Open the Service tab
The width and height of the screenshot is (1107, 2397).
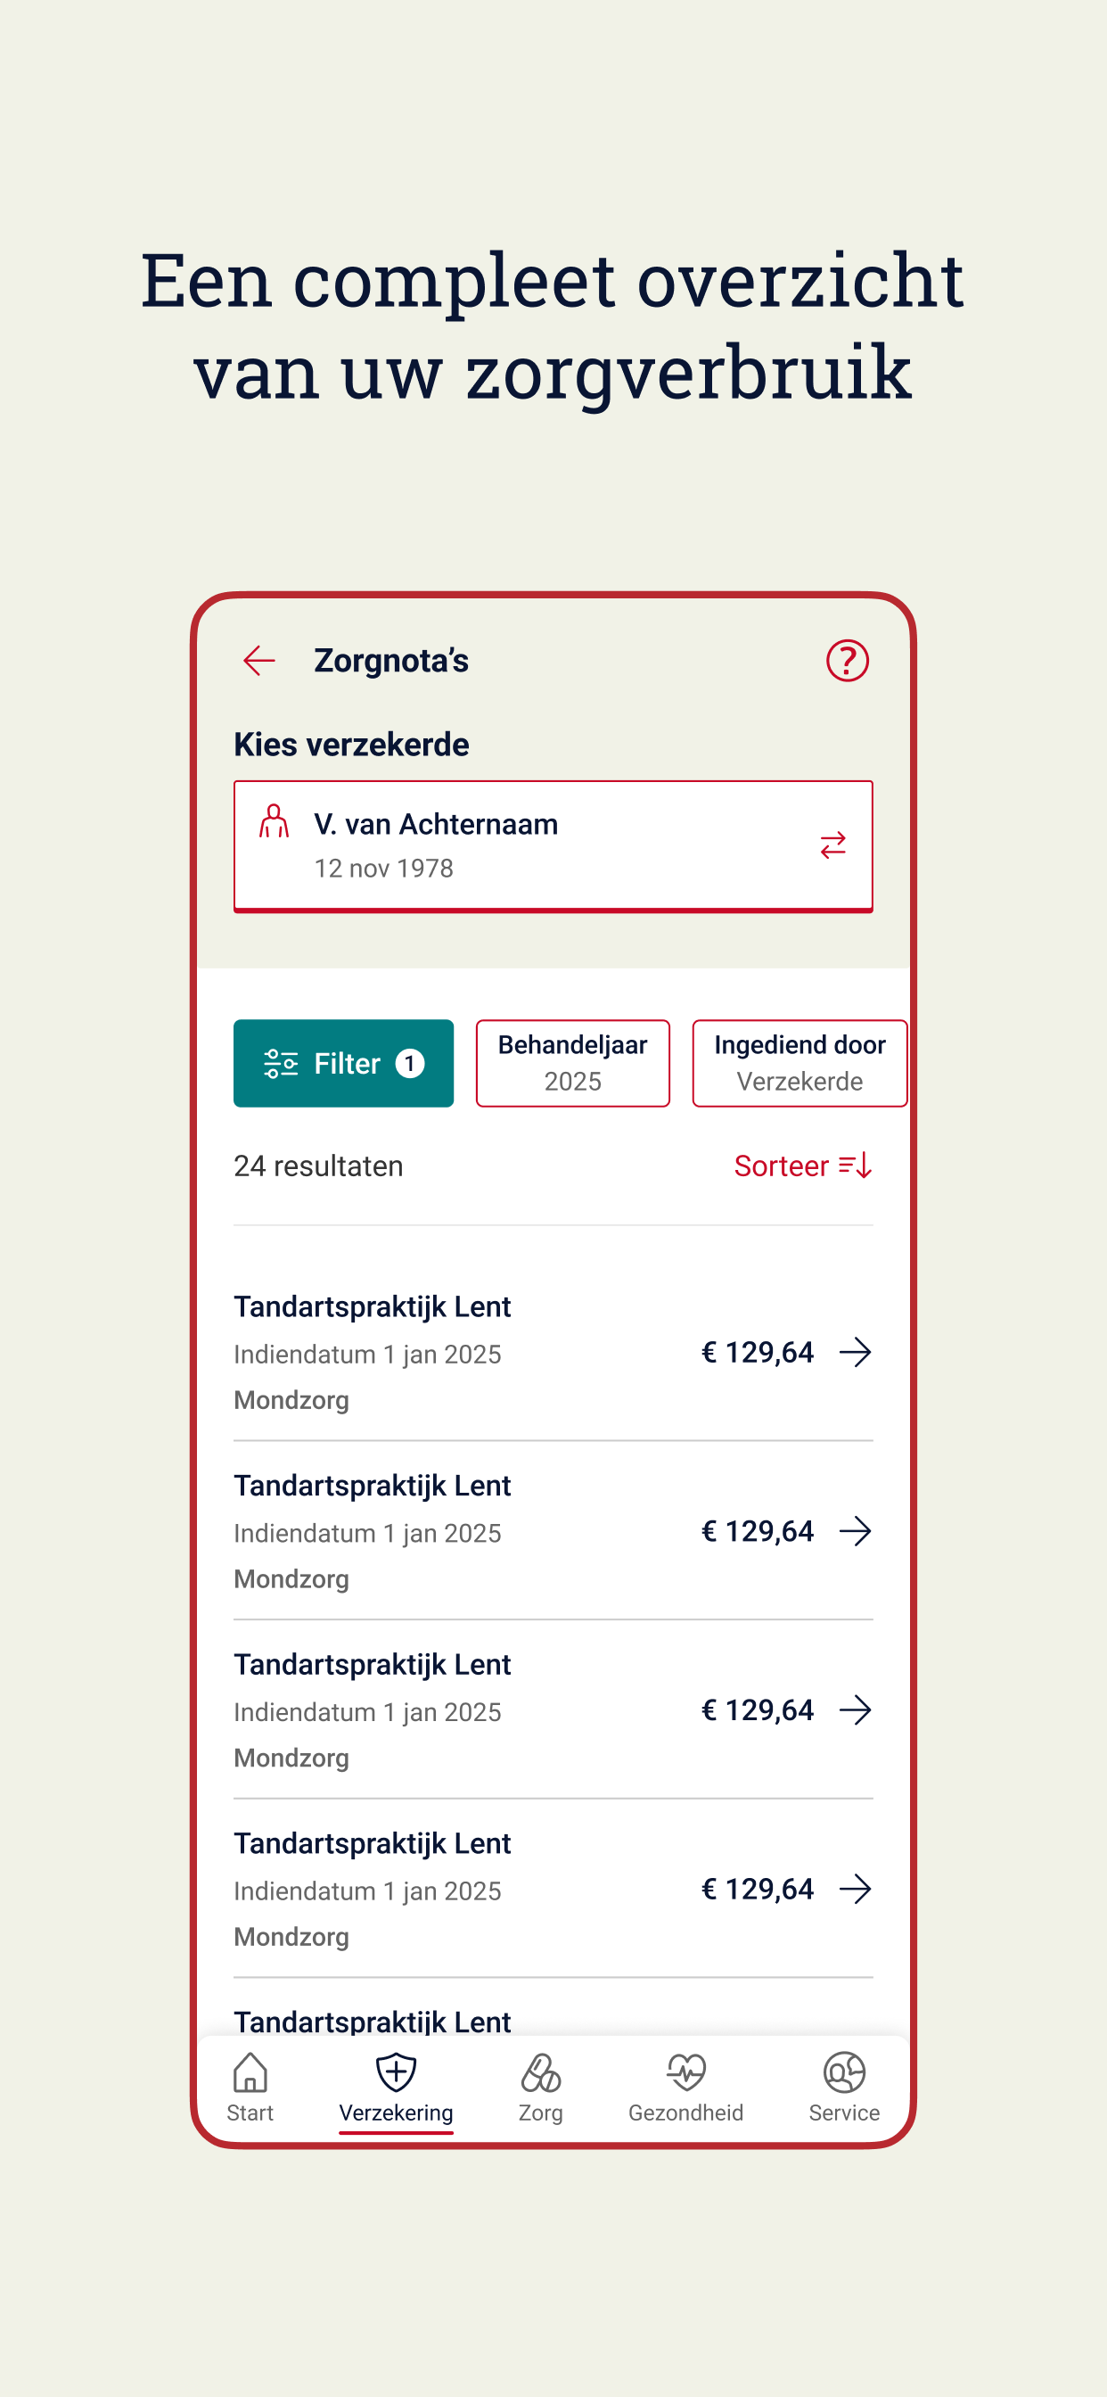tap(844, 2088)
